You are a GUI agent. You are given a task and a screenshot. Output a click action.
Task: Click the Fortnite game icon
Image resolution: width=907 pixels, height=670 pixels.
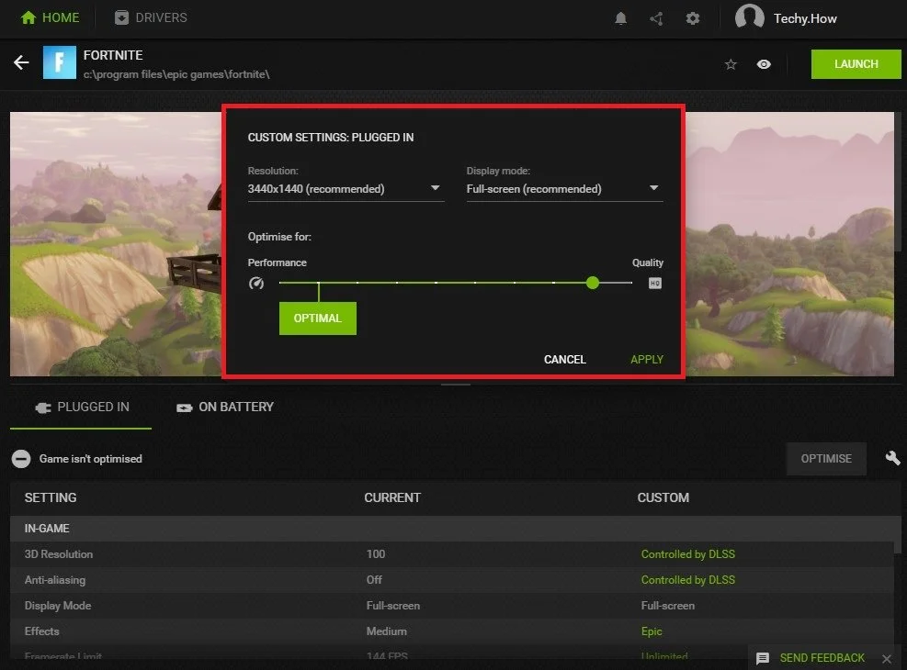(x=60, y=62)
